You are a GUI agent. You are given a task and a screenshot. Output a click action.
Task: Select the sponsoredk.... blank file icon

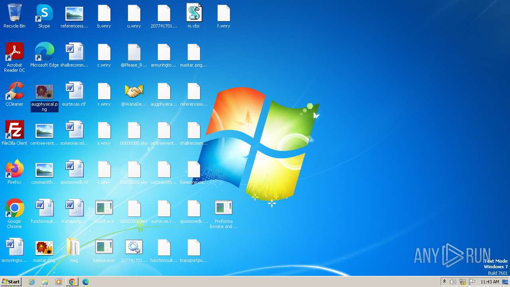click(x=194, y=212)
